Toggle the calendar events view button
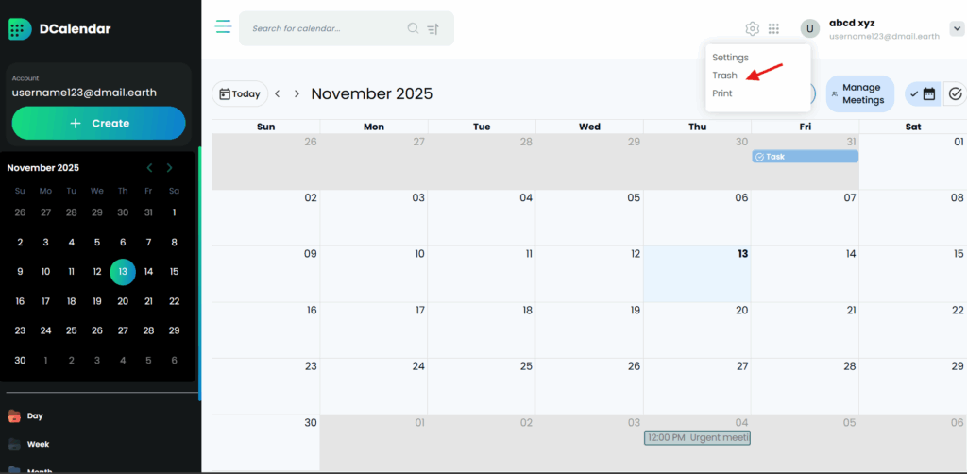Viewport: 967px width, 474px height. [x=923, y=93]
